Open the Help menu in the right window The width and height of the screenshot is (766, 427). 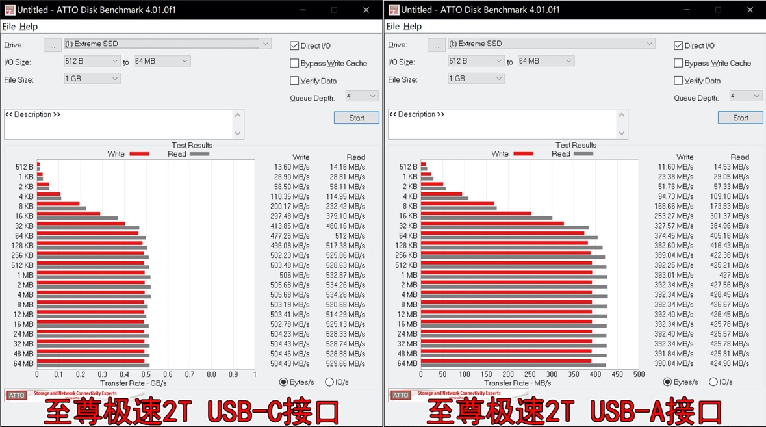click(413, 27)
